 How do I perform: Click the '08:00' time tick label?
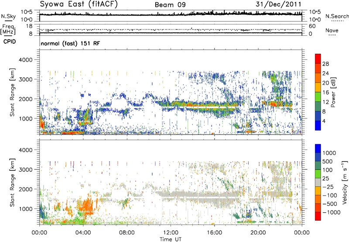pos(127,233)
